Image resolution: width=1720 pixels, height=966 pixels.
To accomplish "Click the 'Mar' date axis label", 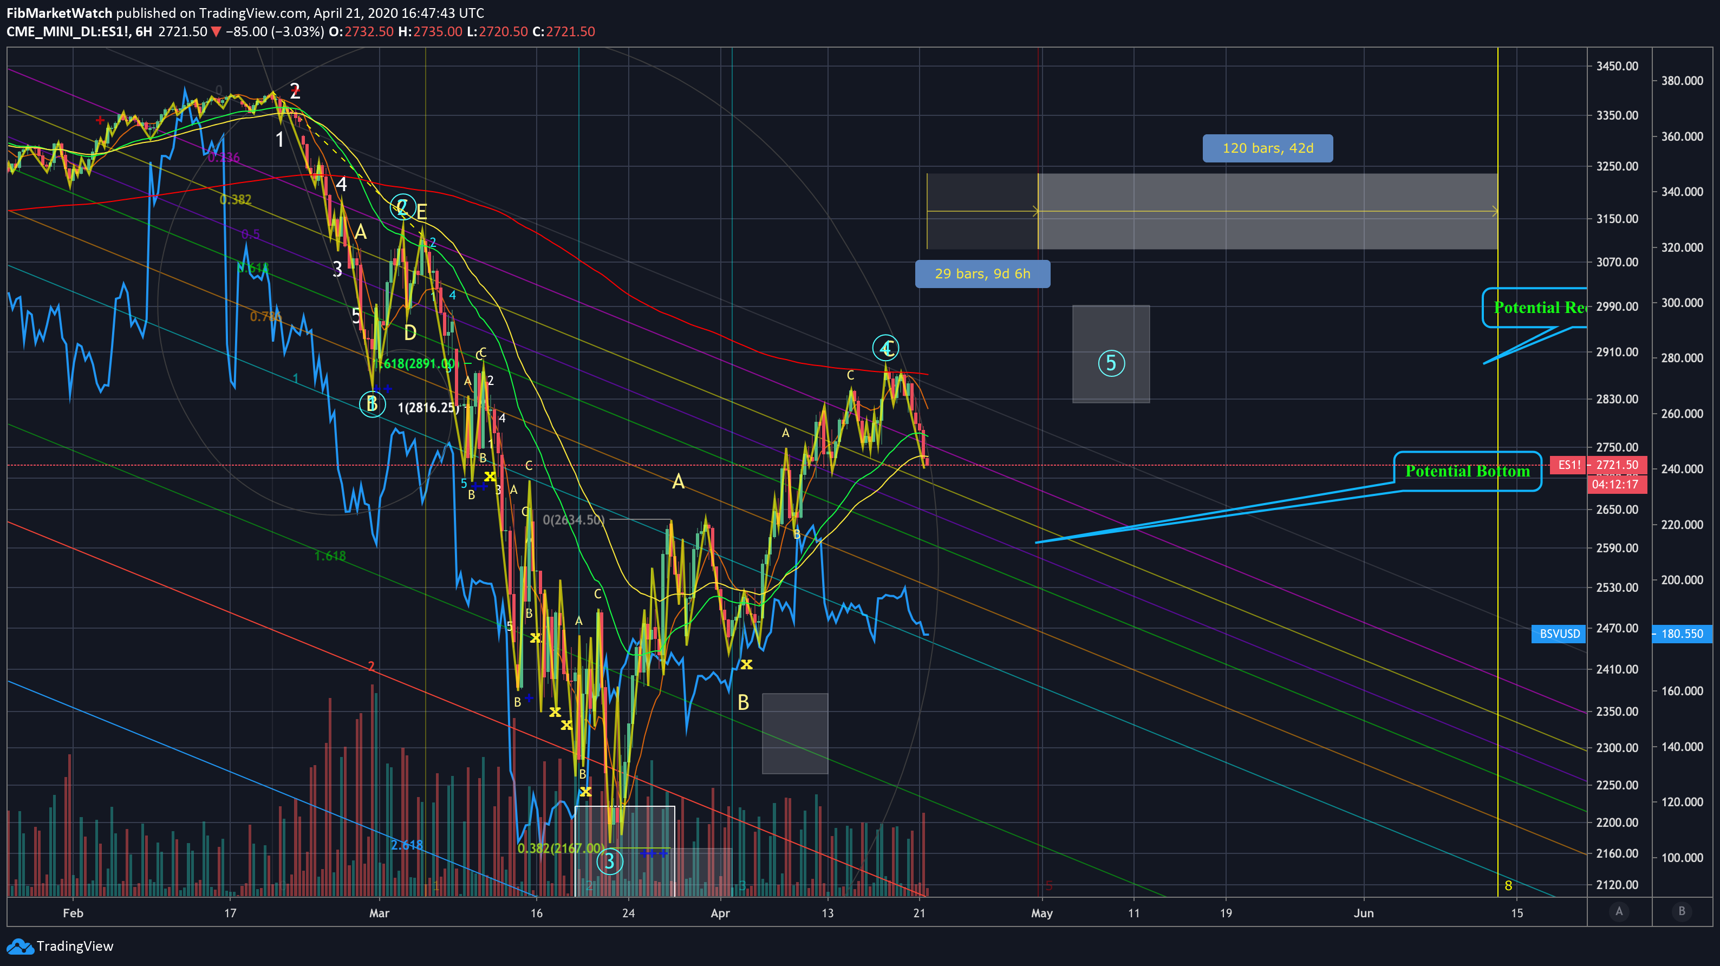I will tap(379, 912).
